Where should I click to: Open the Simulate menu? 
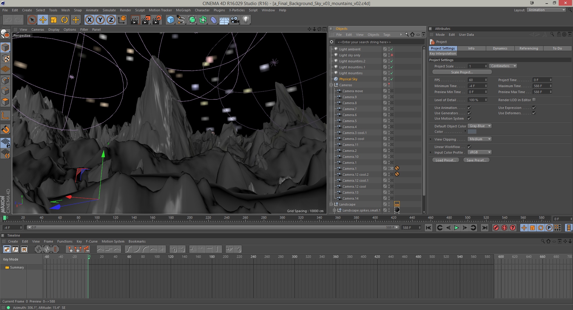click(x=109, y=10)
